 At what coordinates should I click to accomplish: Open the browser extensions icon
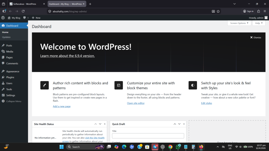click(258, 11)
